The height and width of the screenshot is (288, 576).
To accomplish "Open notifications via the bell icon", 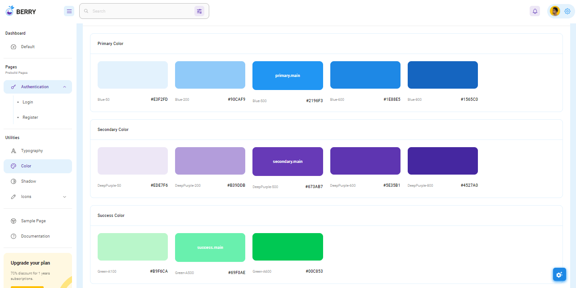I will click(x=535, y=11).
